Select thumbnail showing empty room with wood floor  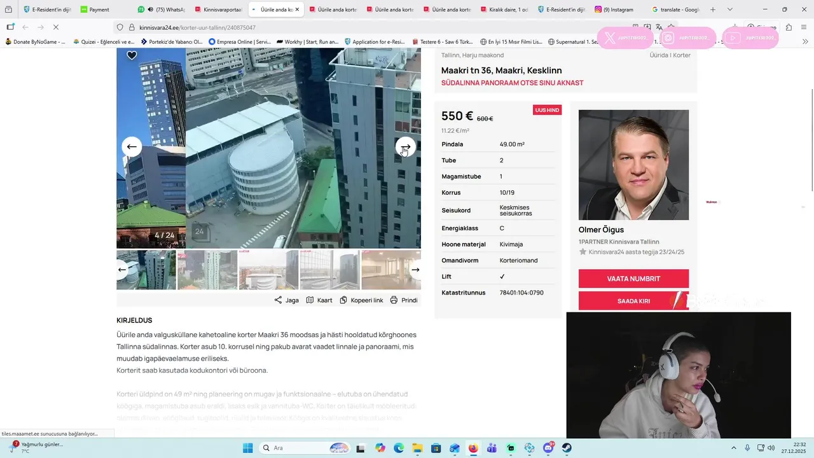coord(390,270)
